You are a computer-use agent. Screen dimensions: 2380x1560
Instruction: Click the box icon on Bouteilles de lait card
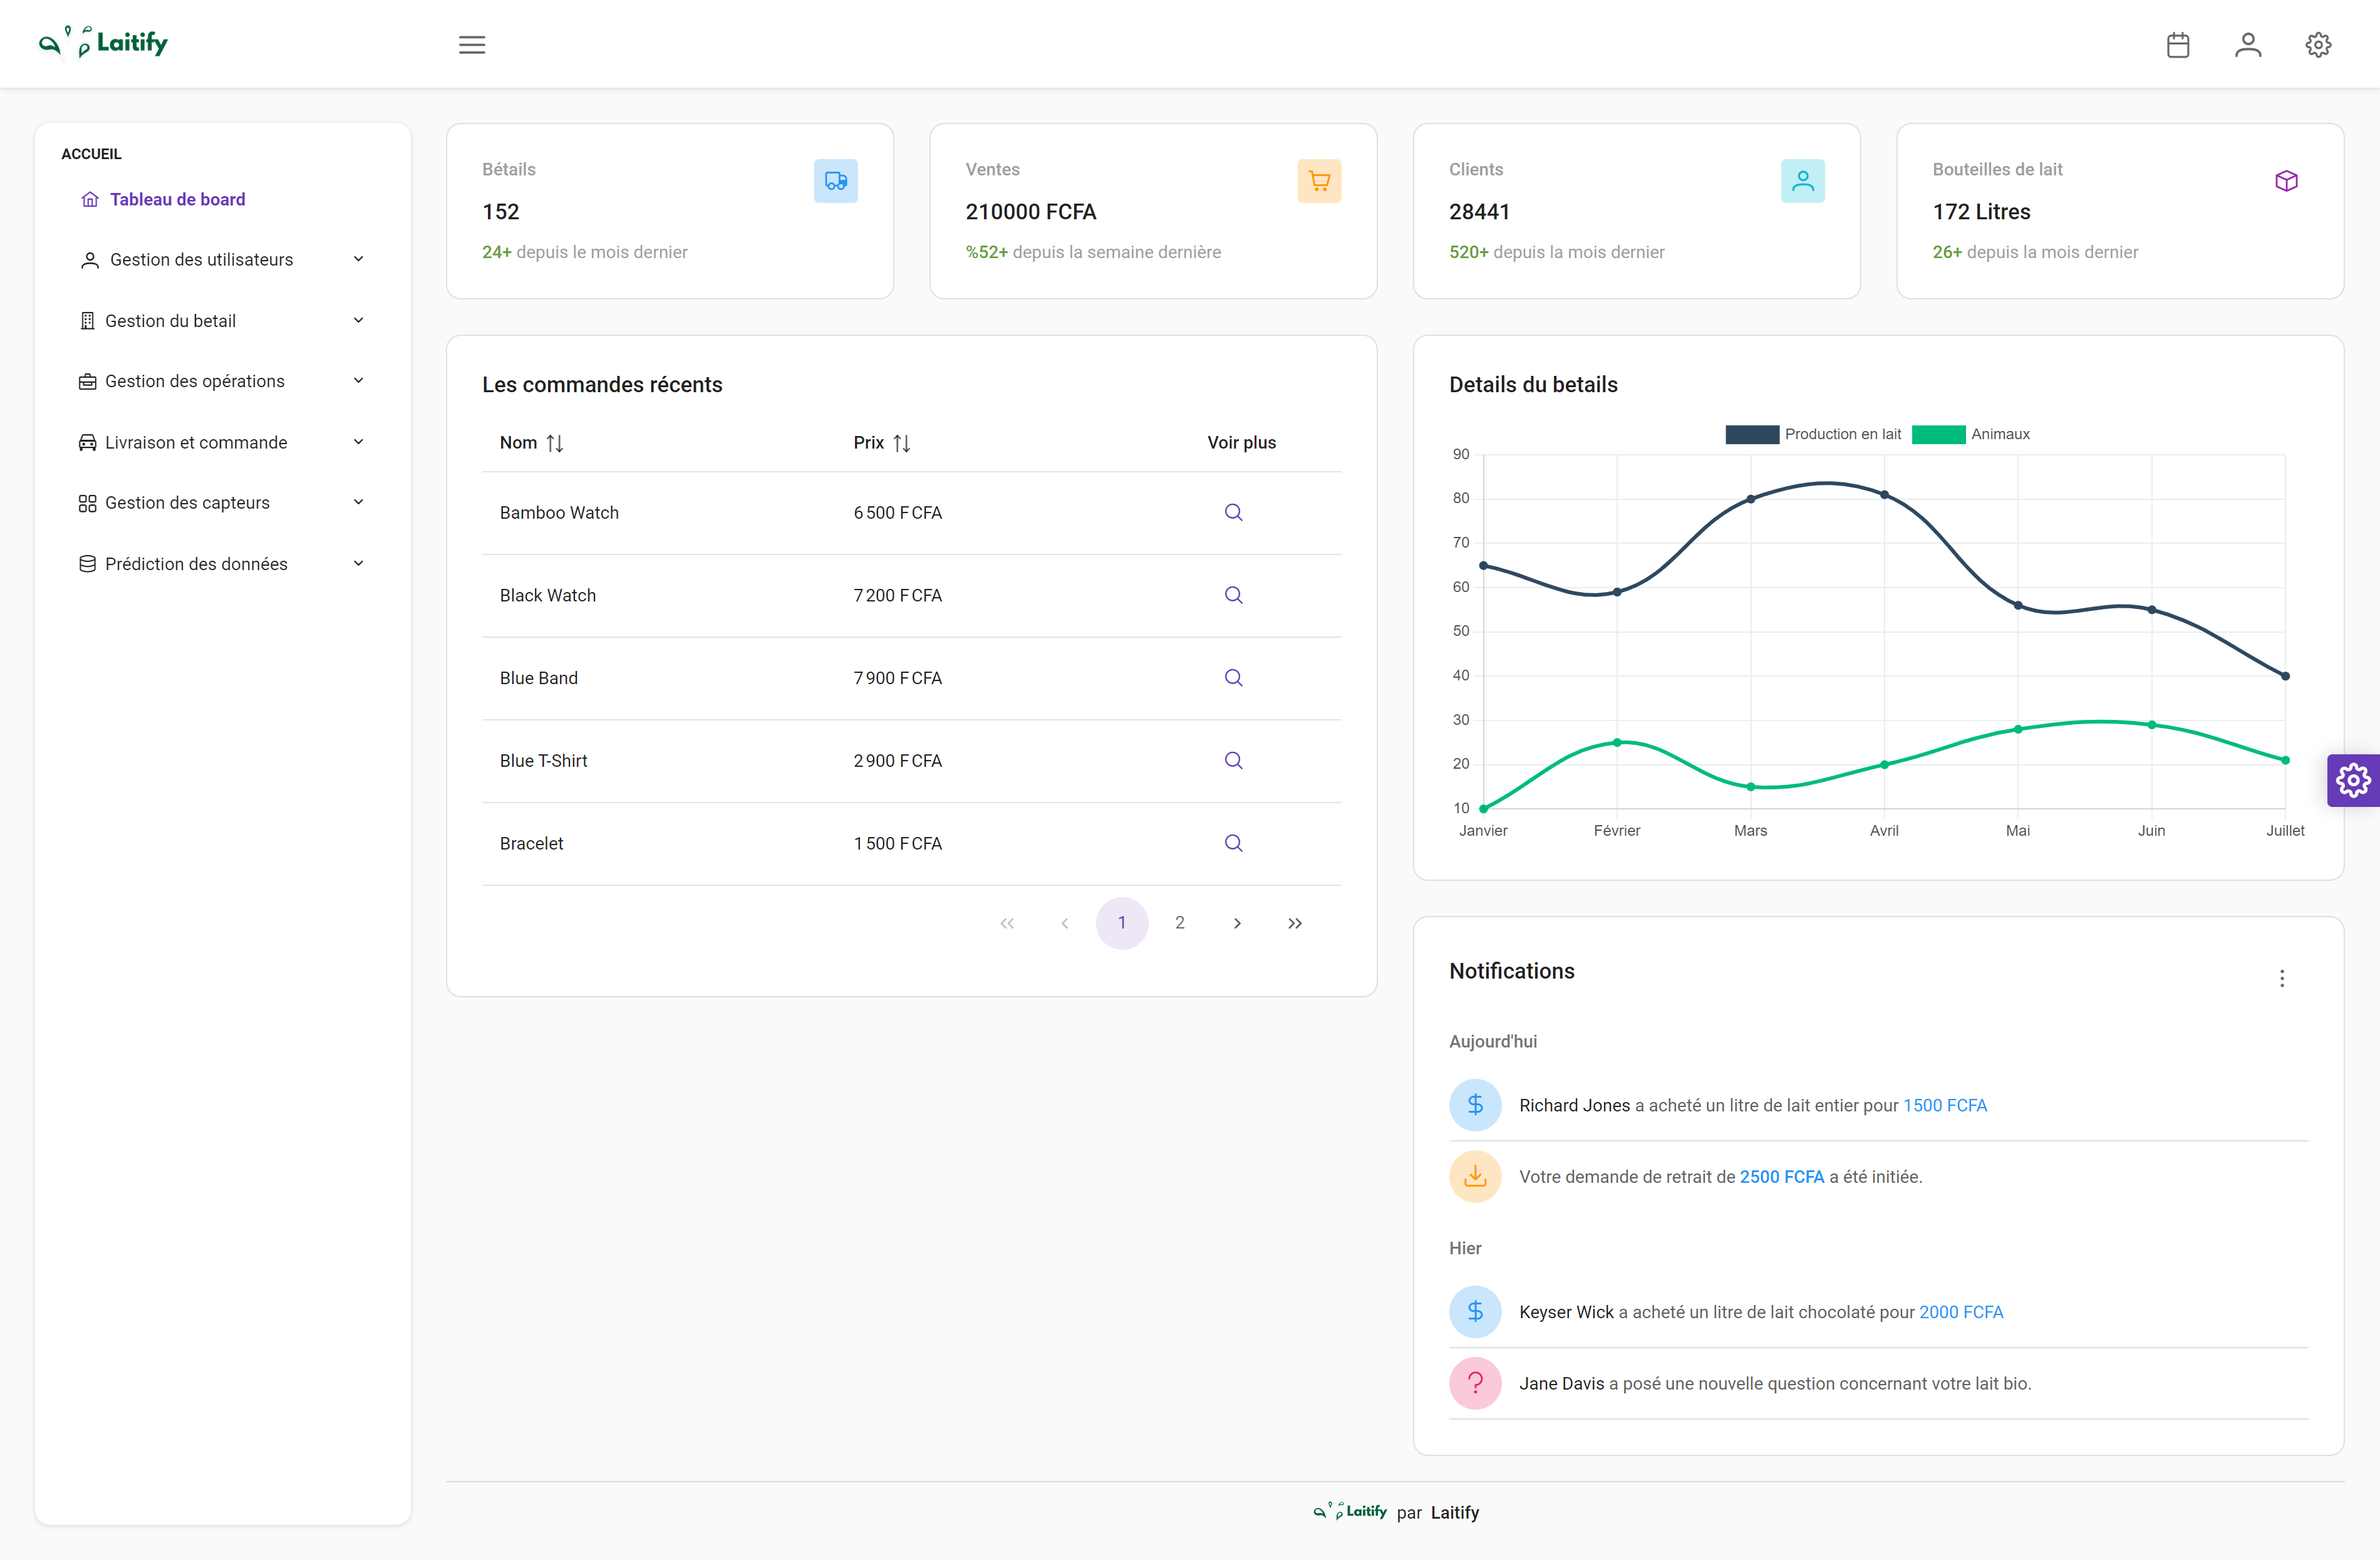2286,181
